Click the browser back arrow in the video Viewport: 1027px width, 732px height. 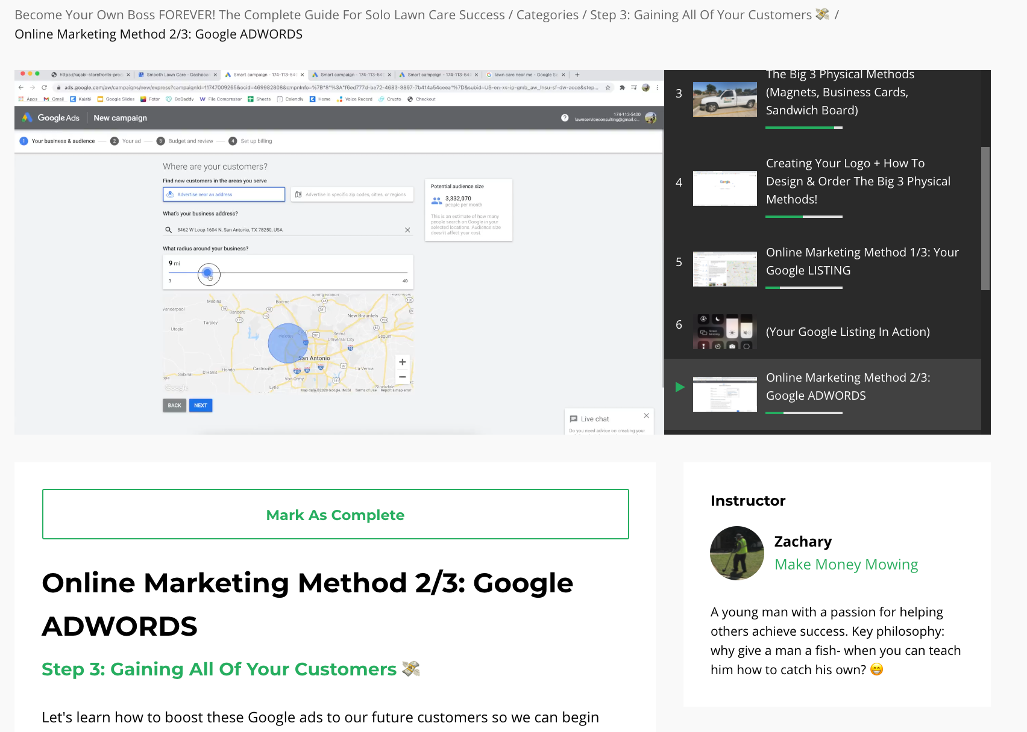21,87
